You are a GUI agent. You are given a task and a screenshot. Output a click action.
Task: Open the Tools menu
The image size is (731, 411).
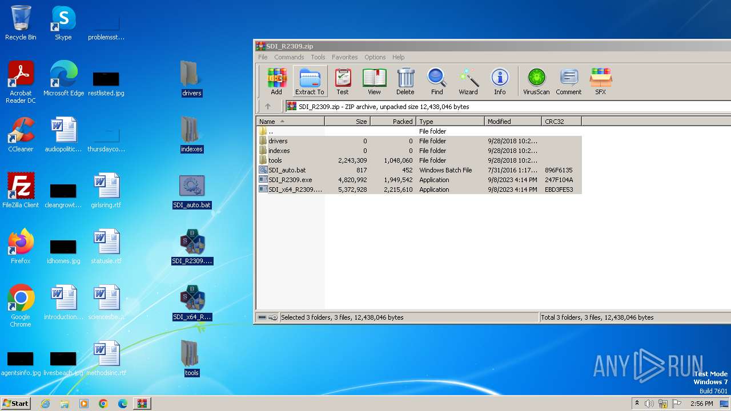[x=318, y=57]
